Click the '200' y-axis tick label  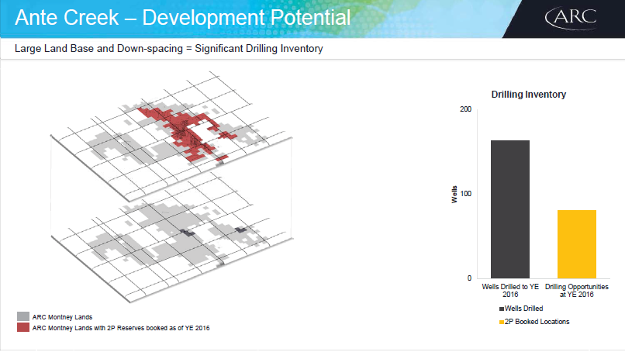[x=465, y=109]
